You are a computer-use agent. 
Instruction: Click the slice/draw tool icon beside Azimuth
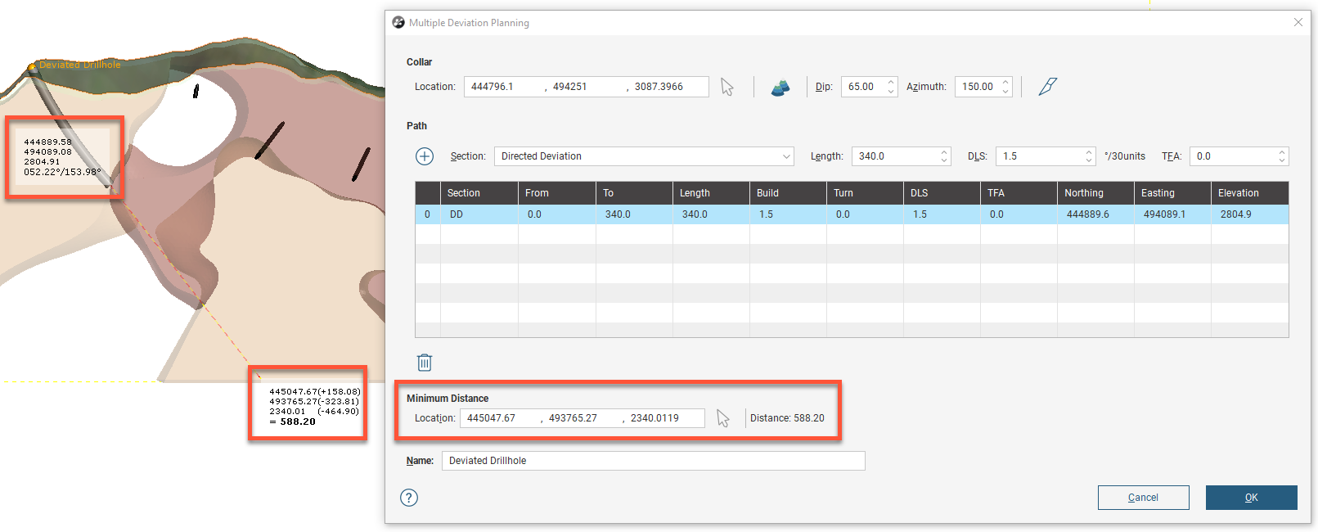tap(1047, 87)
